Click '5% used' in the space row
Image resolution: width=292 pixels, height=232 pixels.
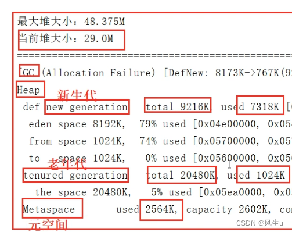click(171, 192)
